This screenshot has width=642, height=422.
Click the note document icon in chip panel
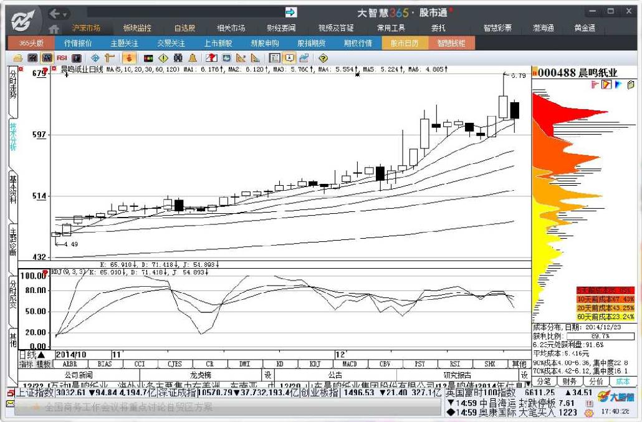pos(631,85)
